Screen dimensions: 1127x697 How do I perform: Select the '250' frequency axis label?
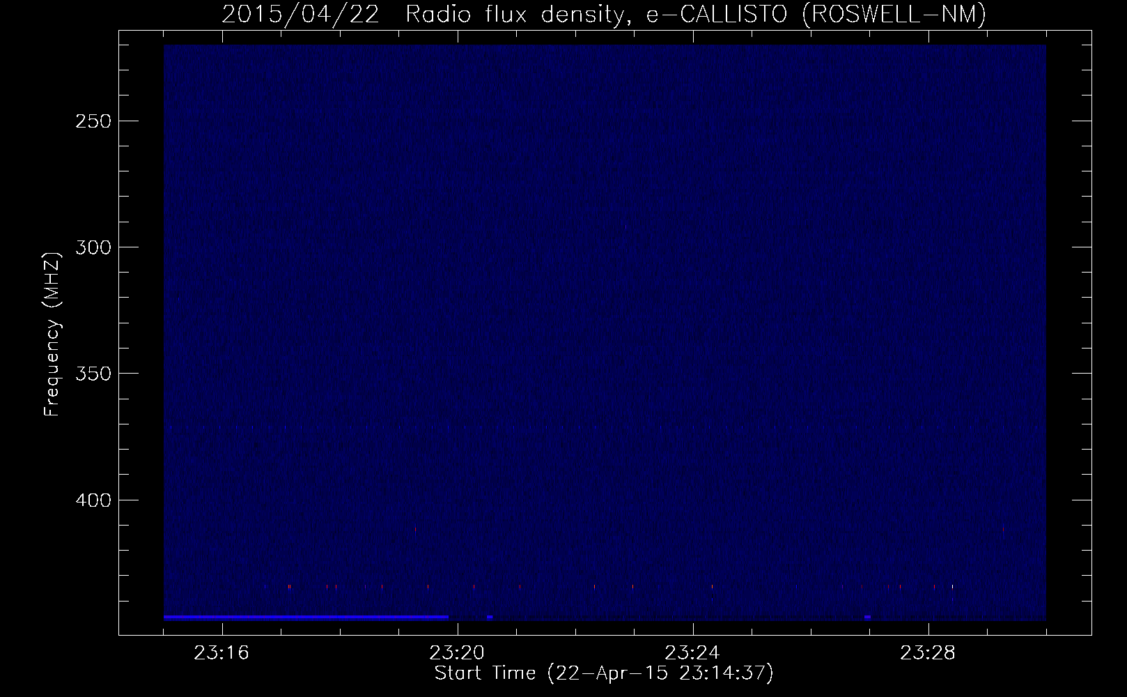point(93,121)
